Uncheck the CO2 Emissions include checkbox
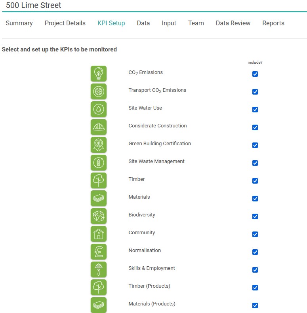 coord(255,74)
